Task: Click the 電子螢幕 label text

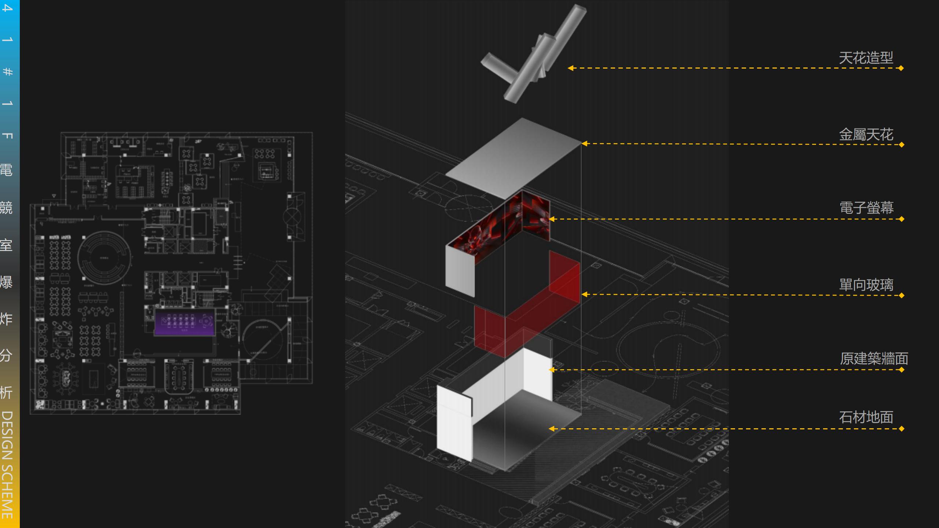Action: [x=866, y=208]
